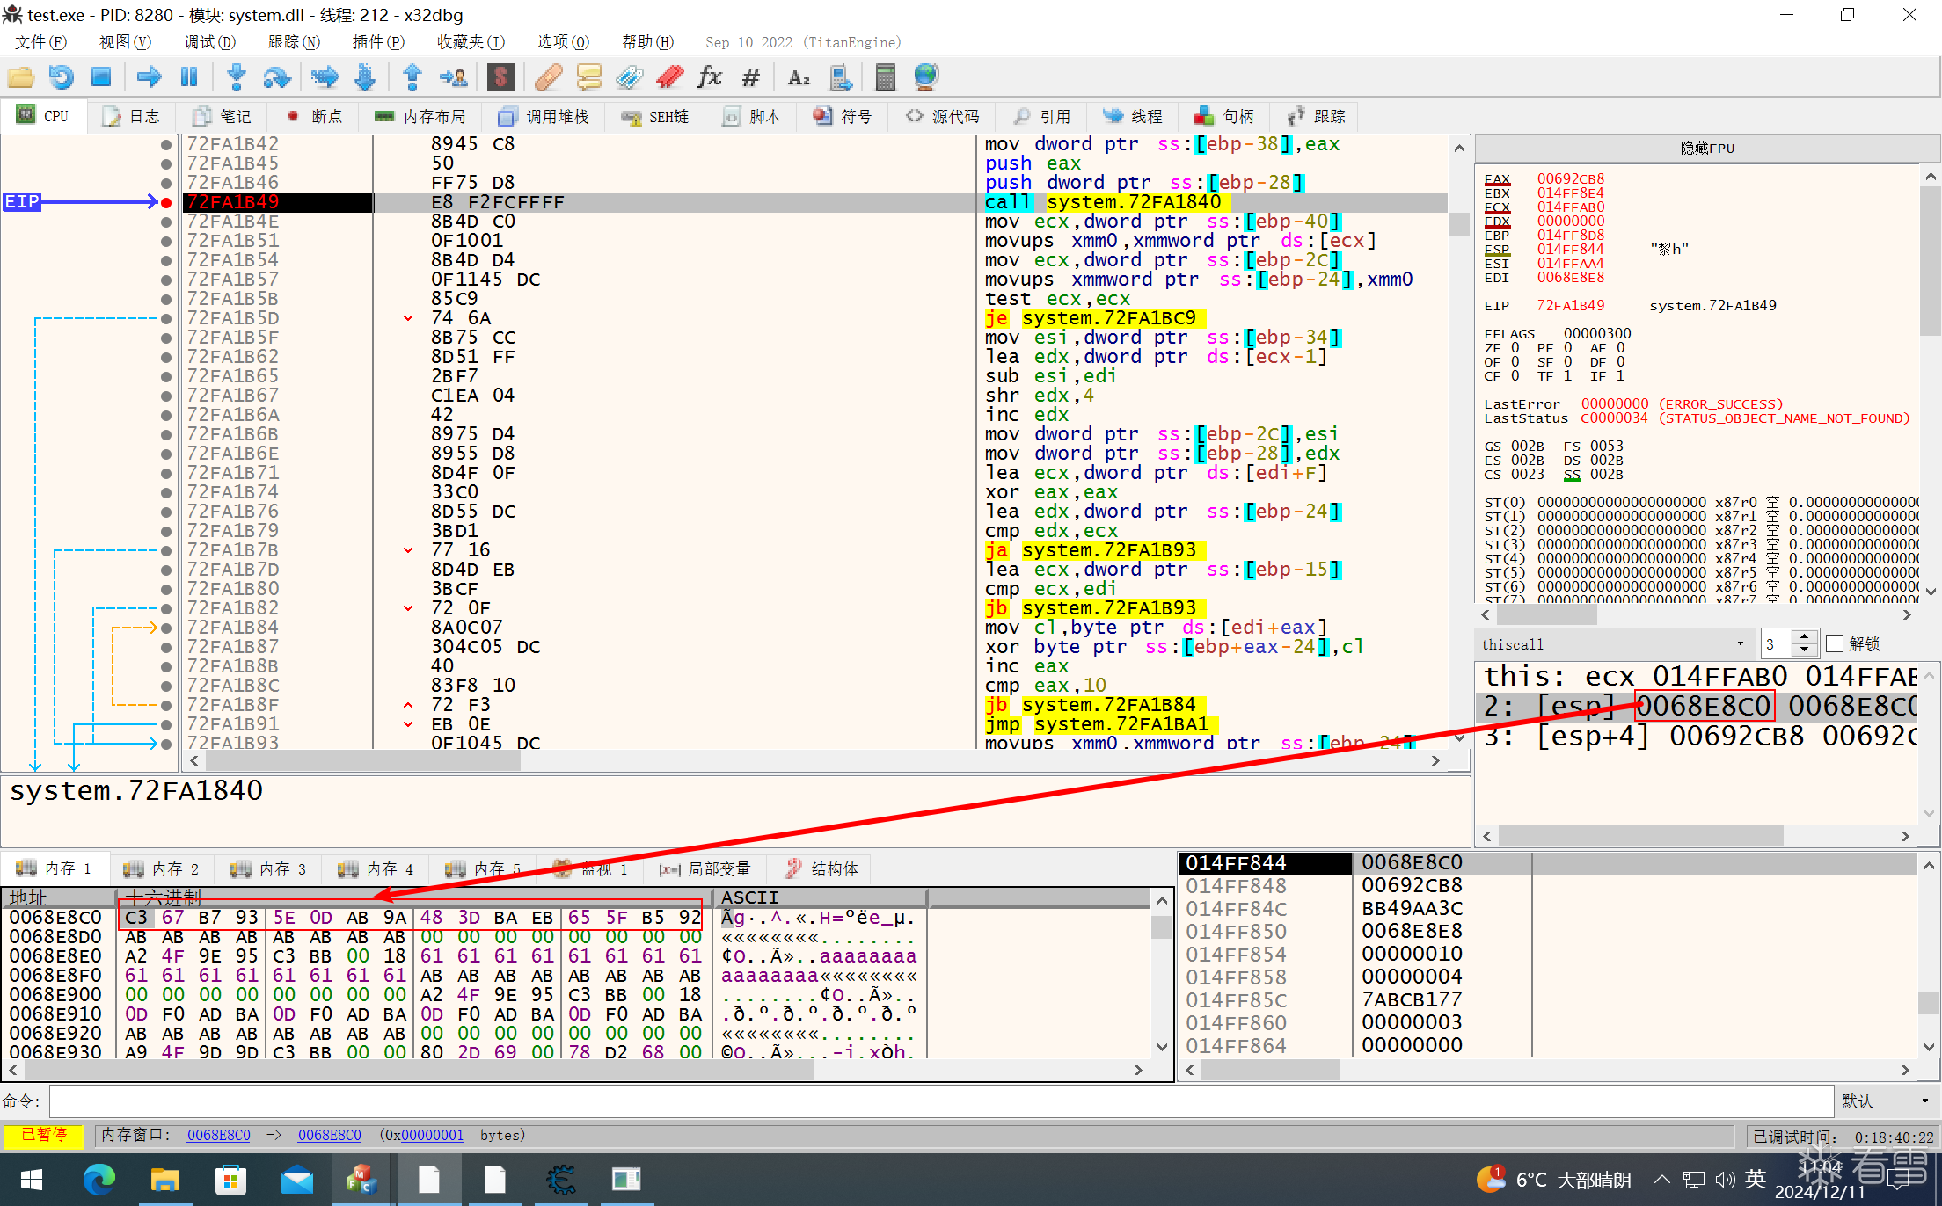
Task: Click the 隐藏FPU button
Action: (x=1706, y=148)
